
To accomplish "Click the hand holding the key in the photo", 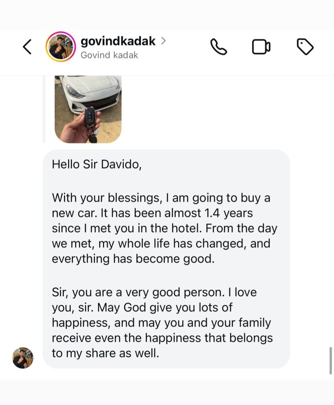I will click(74, 130).
